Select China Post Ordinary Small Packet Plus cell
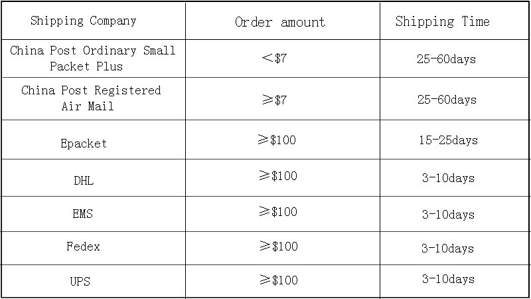 point(93,58)
